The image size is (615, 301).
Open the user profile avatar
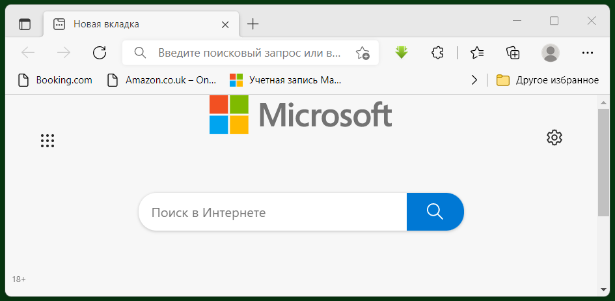[551, 53]
